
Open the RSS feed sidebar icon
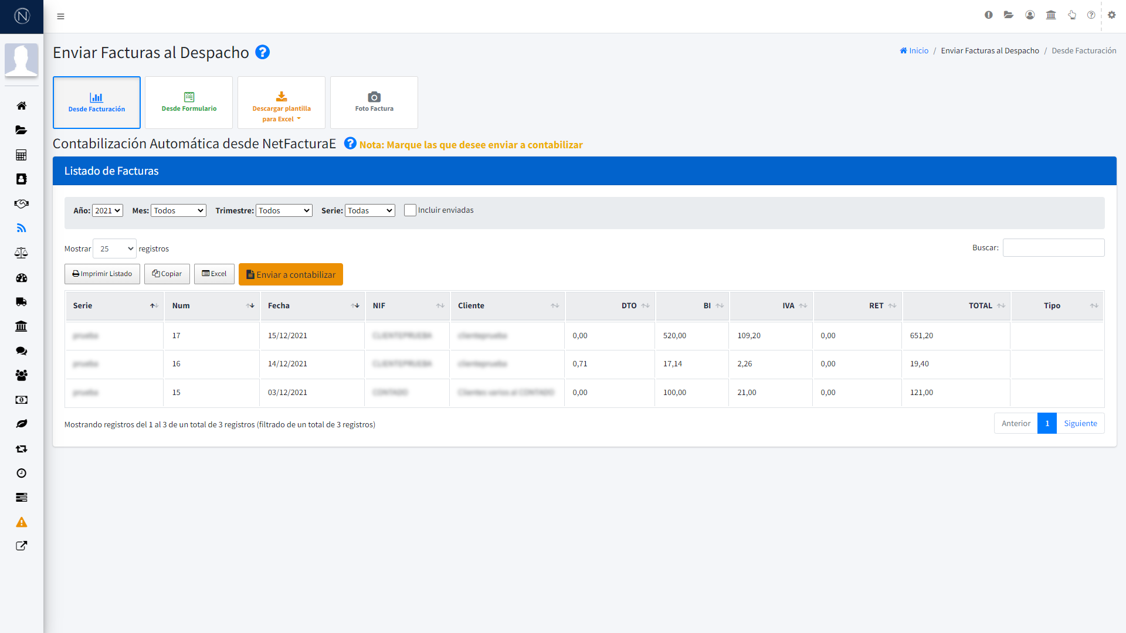pos(21,228)
